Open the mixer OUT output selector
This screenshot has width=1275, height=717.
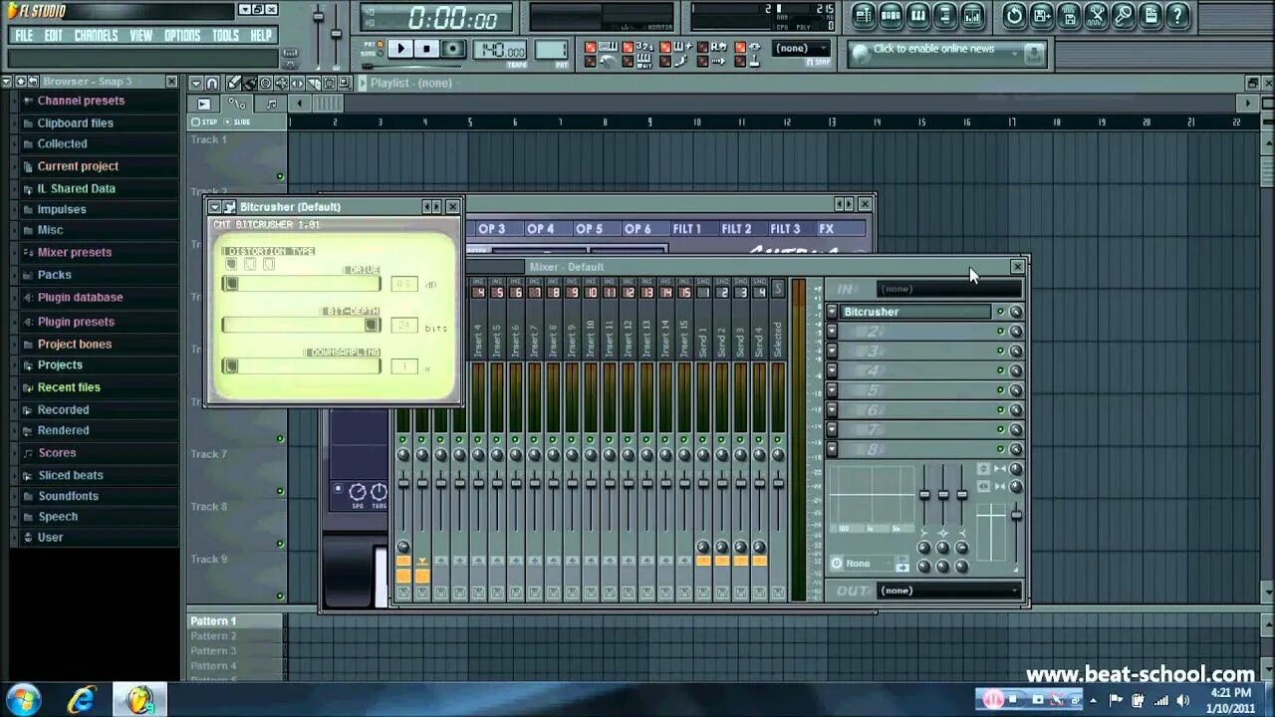(x=949, y=591)
